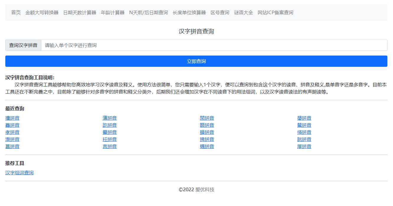
Task: Open the 閦拼音 recent query link
Action: click(x=207, y=118)
